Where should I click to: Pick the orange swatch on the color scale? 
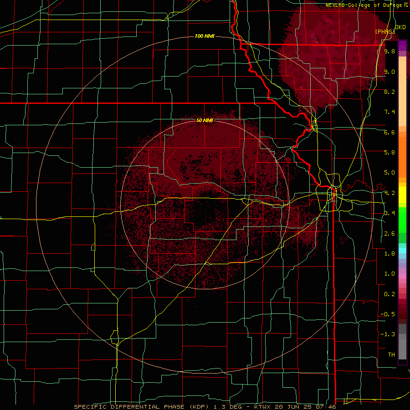[402, 157]
